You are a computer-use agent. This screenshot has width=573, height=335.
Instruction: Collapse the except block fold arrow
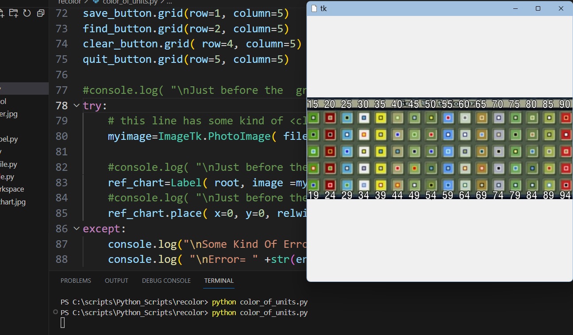[76, 228]
